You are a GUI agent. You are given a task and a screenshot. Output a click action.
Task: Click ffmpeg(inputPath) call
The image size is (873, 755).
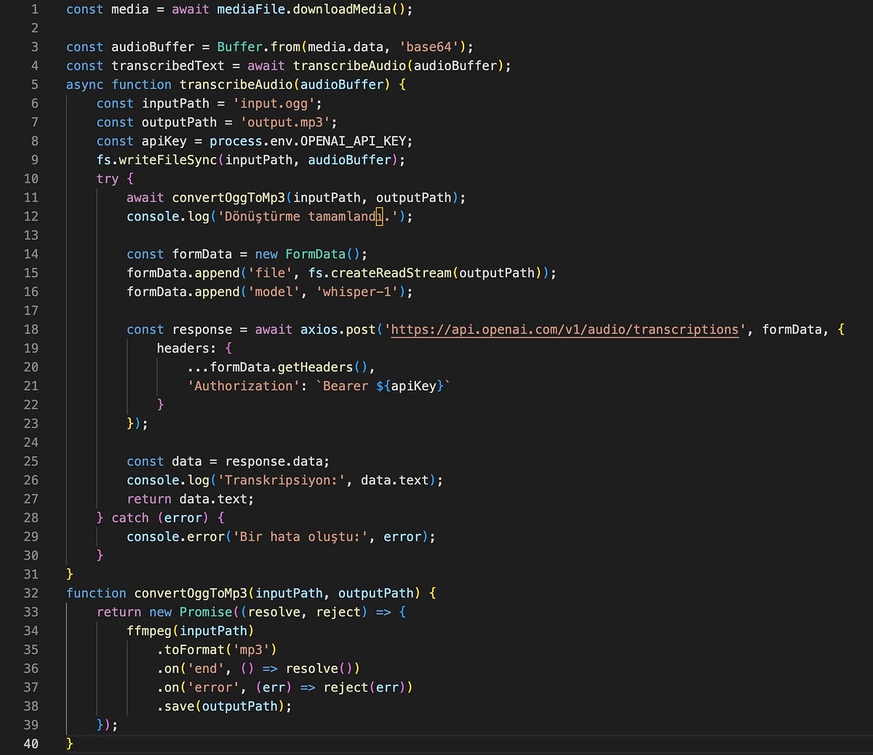pyautogui.click(x=191, y=631)
